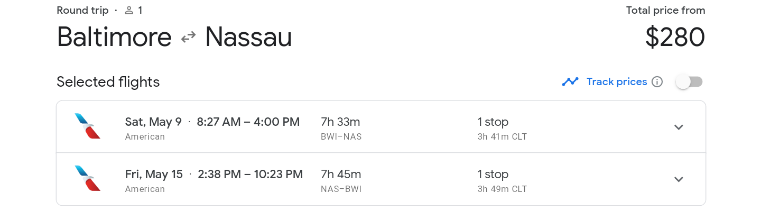
Task: Expand the Fri, May 15 flight details
Action: point(679,179)
